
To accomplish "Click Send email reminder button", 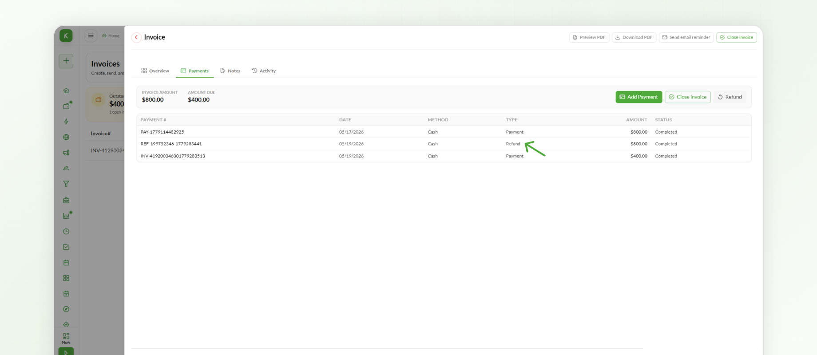I will pos(686,37).
